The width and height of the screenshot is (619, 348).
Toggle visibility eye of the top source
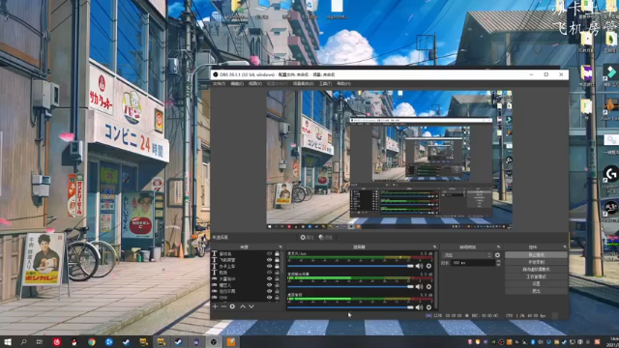pyautogui.click(x=269, y=253)
